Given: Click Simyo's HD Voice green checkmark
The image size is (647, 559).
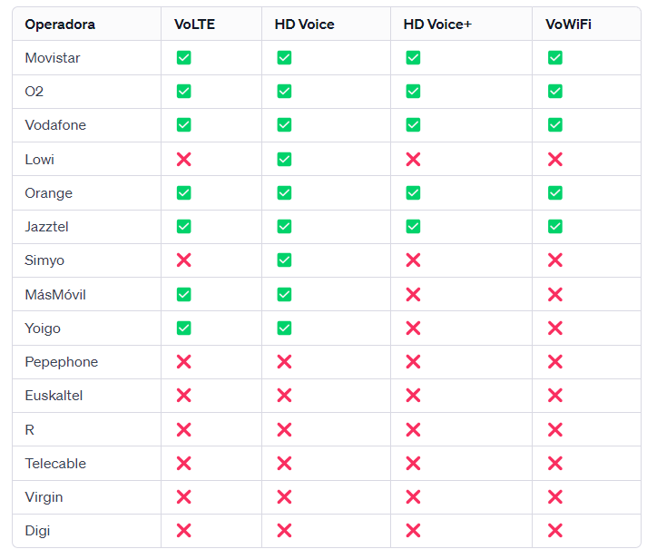Looking at the screenshot, I should click(284, 260).
